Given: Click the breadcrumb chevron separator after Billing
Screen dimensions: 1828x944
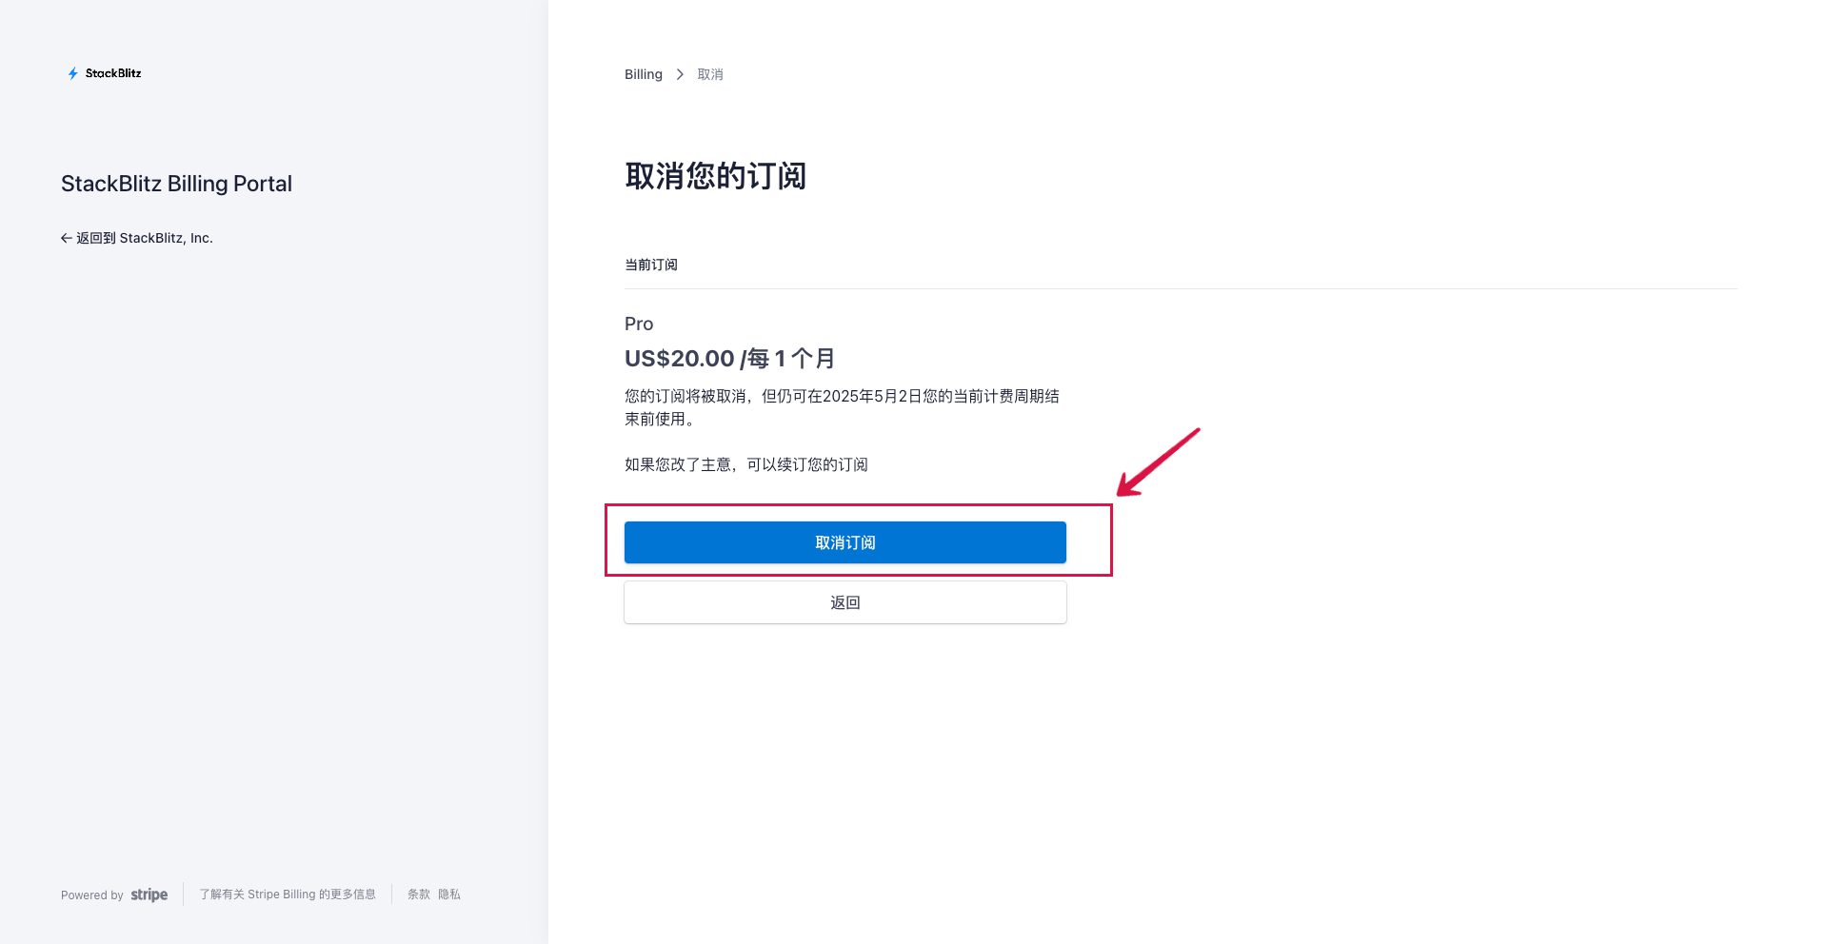Looking at the screenshot, I should pos(680,74).
